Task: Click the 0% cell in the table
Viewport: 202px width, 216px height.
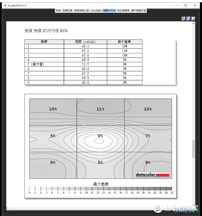Action: pos(124,64)
